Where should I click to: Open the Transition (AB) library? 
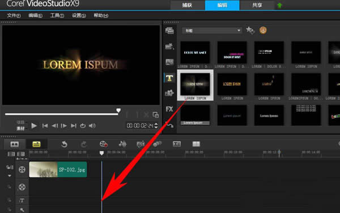tap(169, 62)
